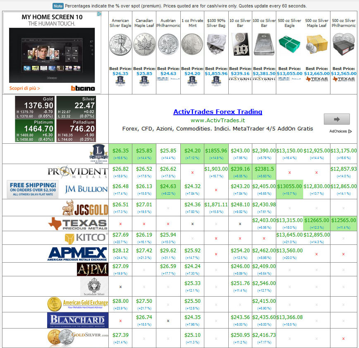Open the Provident Metals dealer logo
The image size is (359, 348).
(x=78, y=172)
